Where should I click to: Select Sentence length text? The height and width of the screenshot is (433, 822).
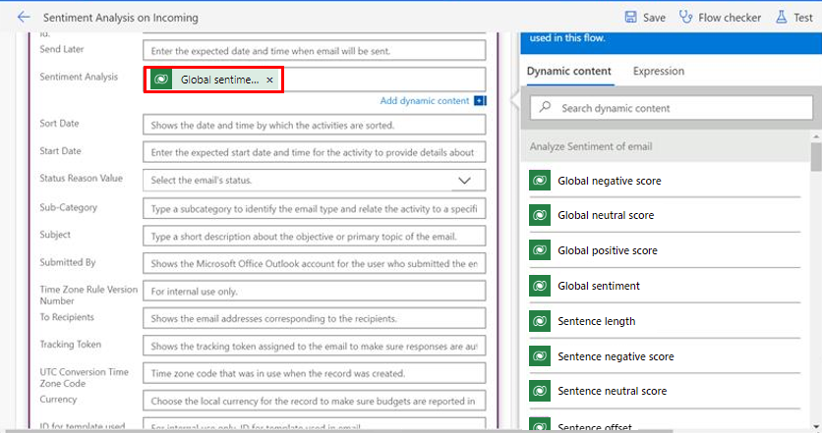[596, 321]
